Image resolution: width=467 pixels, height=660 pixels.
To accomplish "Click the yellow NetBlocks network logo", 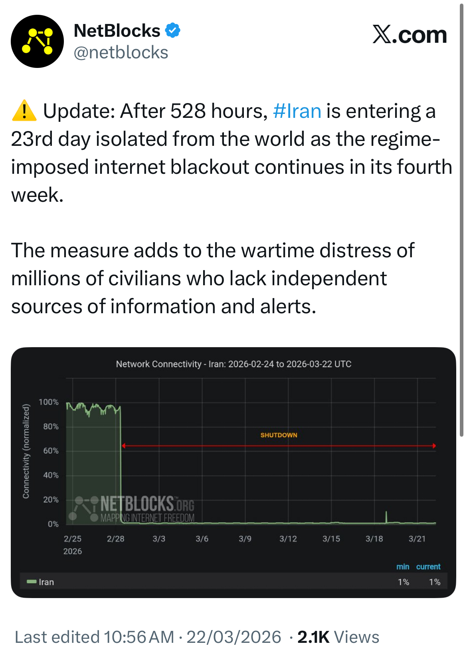I will tap(38, 40).
